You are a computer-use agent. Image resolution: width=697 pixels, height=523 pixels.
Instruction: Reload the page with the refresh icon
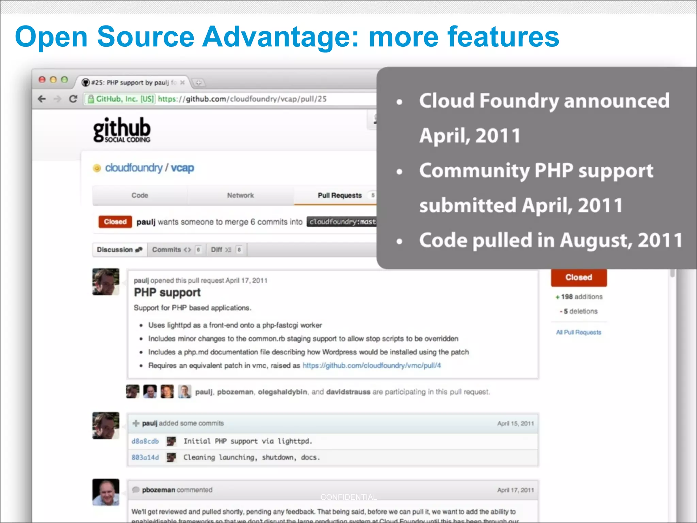tap(73, 99)
